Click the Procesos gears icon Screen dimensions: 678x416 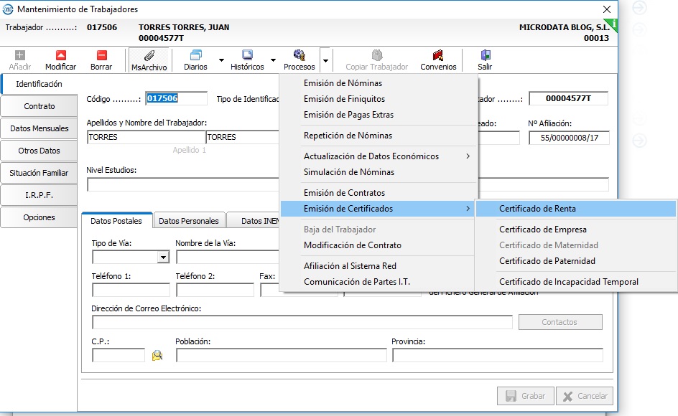point(299,55)
